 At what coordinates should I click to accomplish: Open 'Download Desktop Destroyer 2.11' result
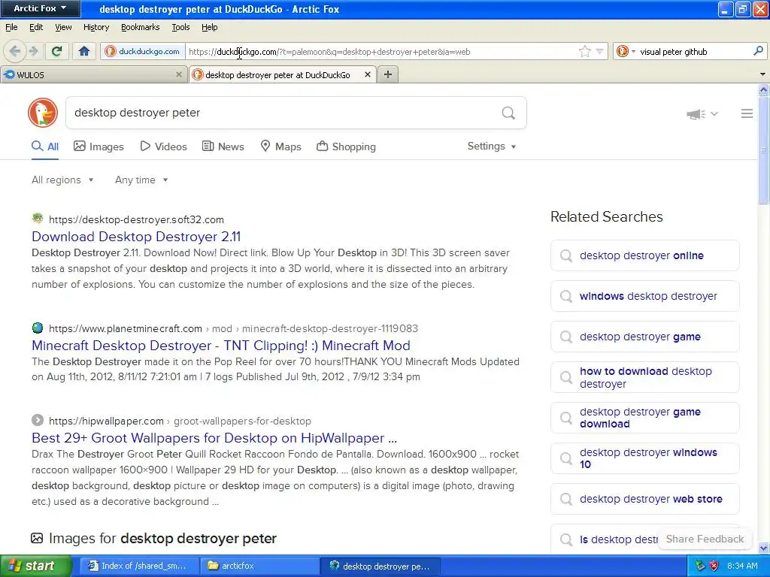tap(136, 237)
